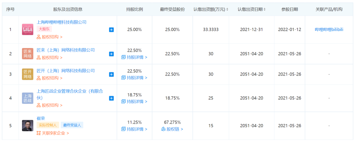Expand plus button for 匠开（上海）网络科技有限公司 row
Screen dimensions: 355x143
coord(111,74)
